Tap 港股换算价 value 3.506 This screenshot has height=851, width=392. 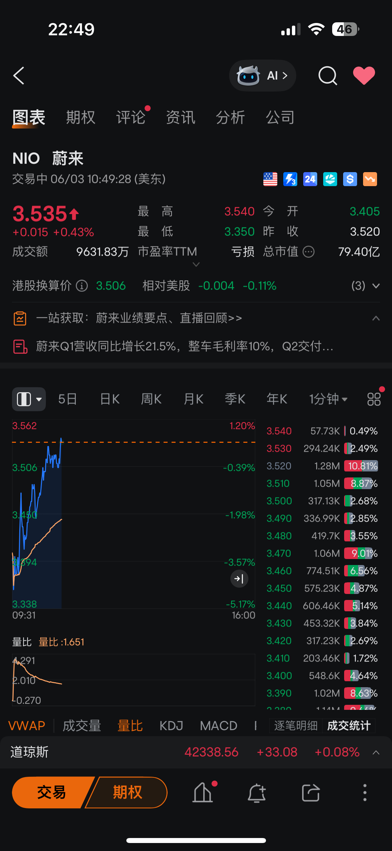(x=111, y=286)
